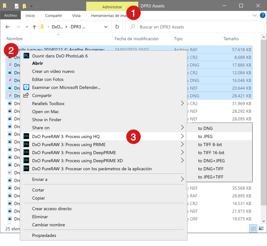
Task: Switch to details list view icon
Action: 253,229
